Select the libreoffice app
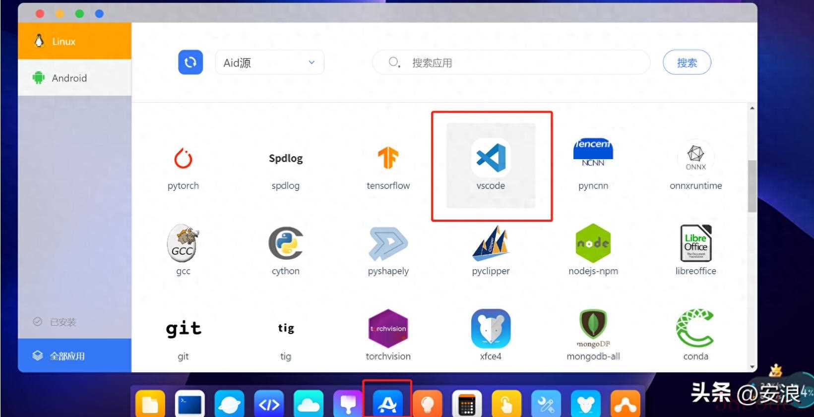 [696, 250]
